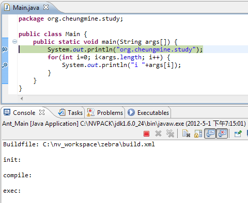Click the Executables tab play icon

[x=131, y=112]
